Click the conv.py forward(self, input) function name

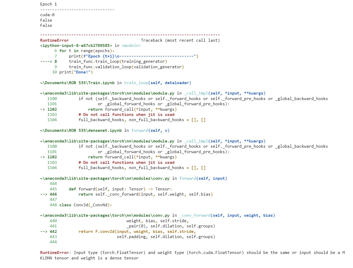pyautogui.click(x=188, y=178)
